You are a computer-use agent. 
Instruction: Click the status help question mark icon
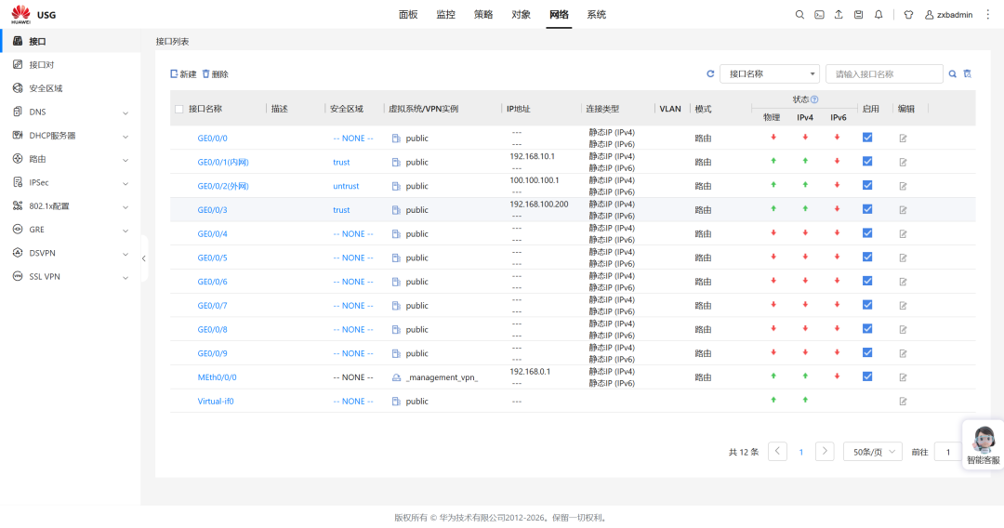tap(814, 99)
